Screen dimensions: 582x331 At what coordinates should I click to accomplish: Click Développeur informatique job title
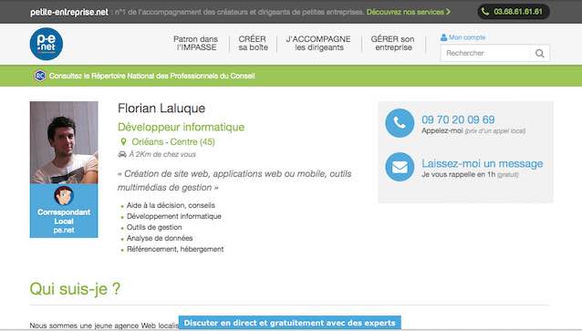pyautogui.click(x=181, y=127)
